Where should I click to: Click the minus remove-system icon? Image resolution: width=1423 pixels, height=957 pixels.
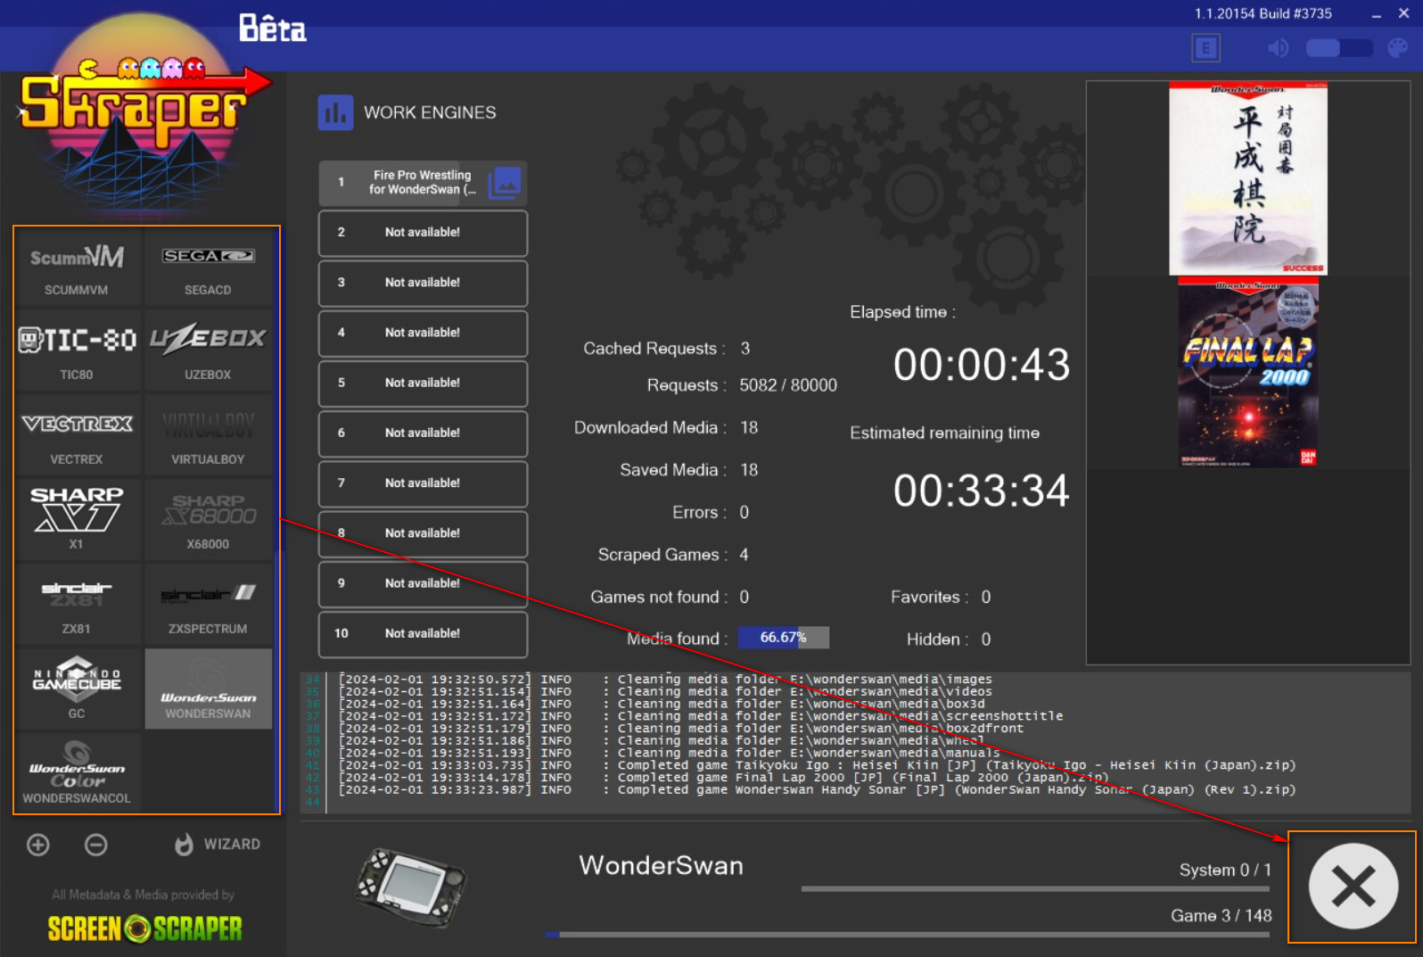pos(96,845)
